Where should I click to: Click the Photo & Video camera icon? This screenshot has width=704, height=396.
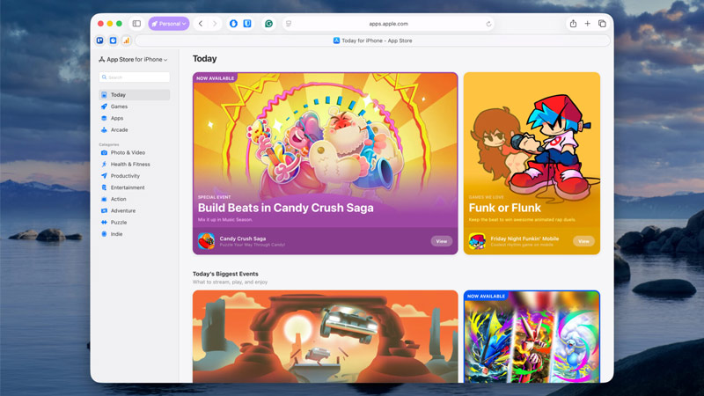click(104, 152)
